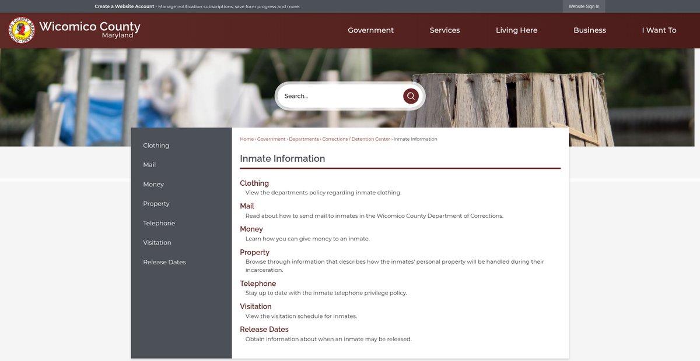Open the Money heading link in content

251,229
